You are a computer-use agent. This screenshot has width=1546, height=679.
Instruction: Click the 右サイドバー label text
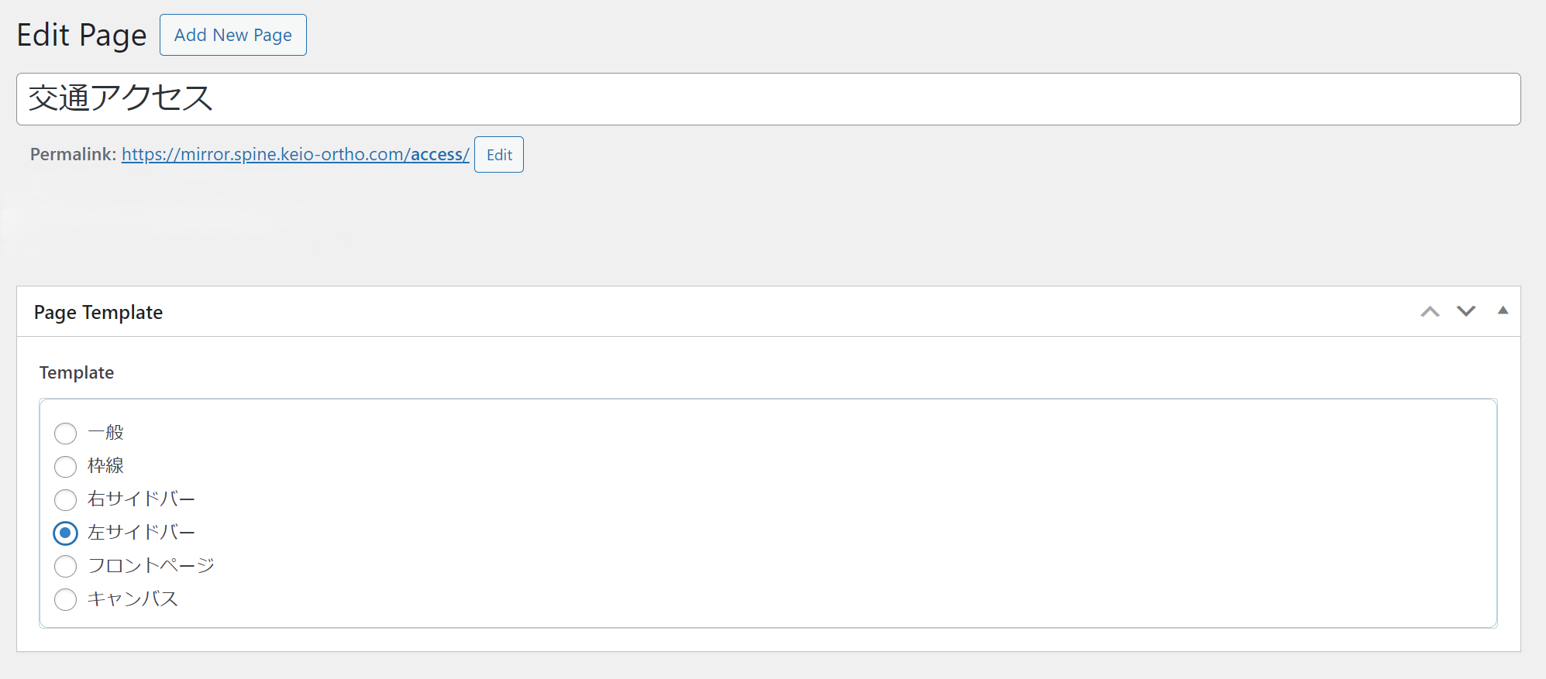point(142,499)
